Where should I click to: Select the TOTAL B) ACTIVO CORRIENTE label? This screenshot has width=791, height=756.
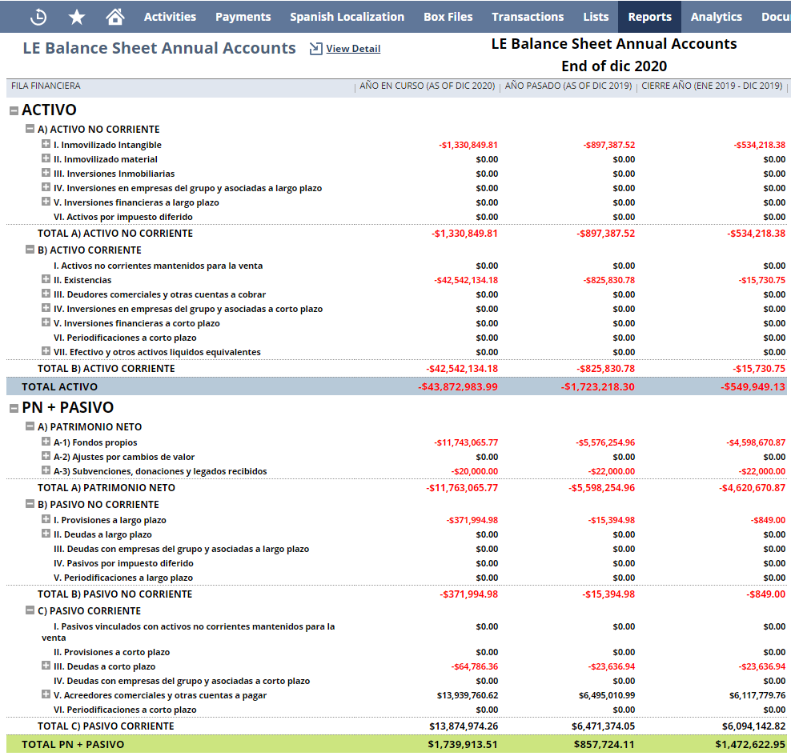[x=106, y=369]
